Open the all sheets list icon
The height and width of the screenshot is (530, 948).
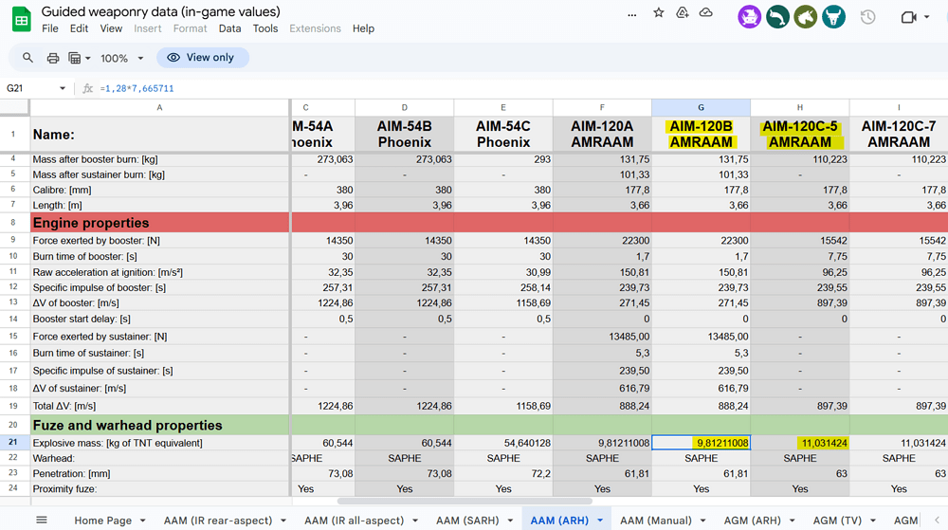pyautogui.click(x=42, y=520)
